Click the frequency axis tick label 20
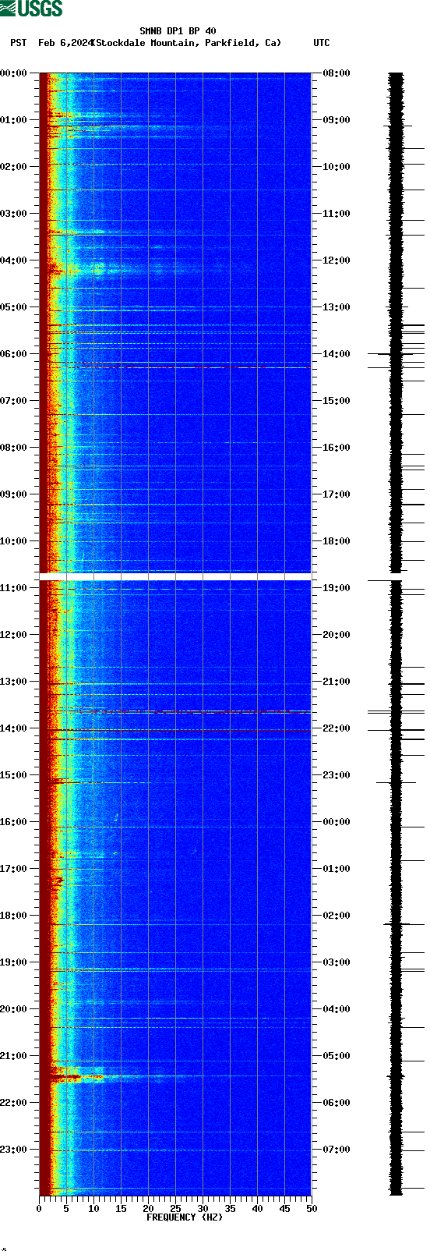The width and height of the screenshot is (430, 1258). tap(148, 1209)
